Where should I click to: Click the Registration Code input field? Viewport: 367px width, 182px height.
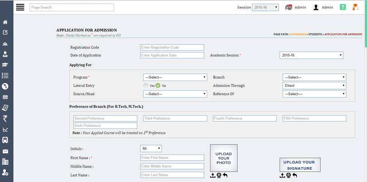pos(172,48)
